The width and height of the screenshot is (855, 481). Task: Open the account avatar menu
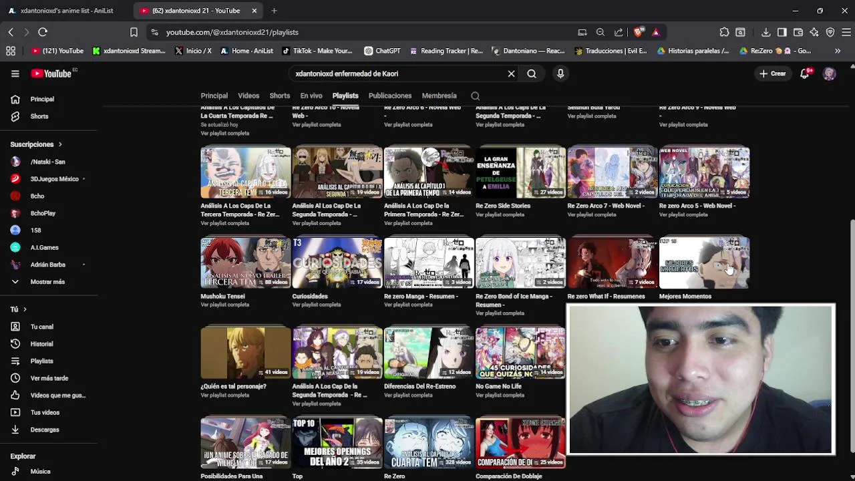point(829,73)
